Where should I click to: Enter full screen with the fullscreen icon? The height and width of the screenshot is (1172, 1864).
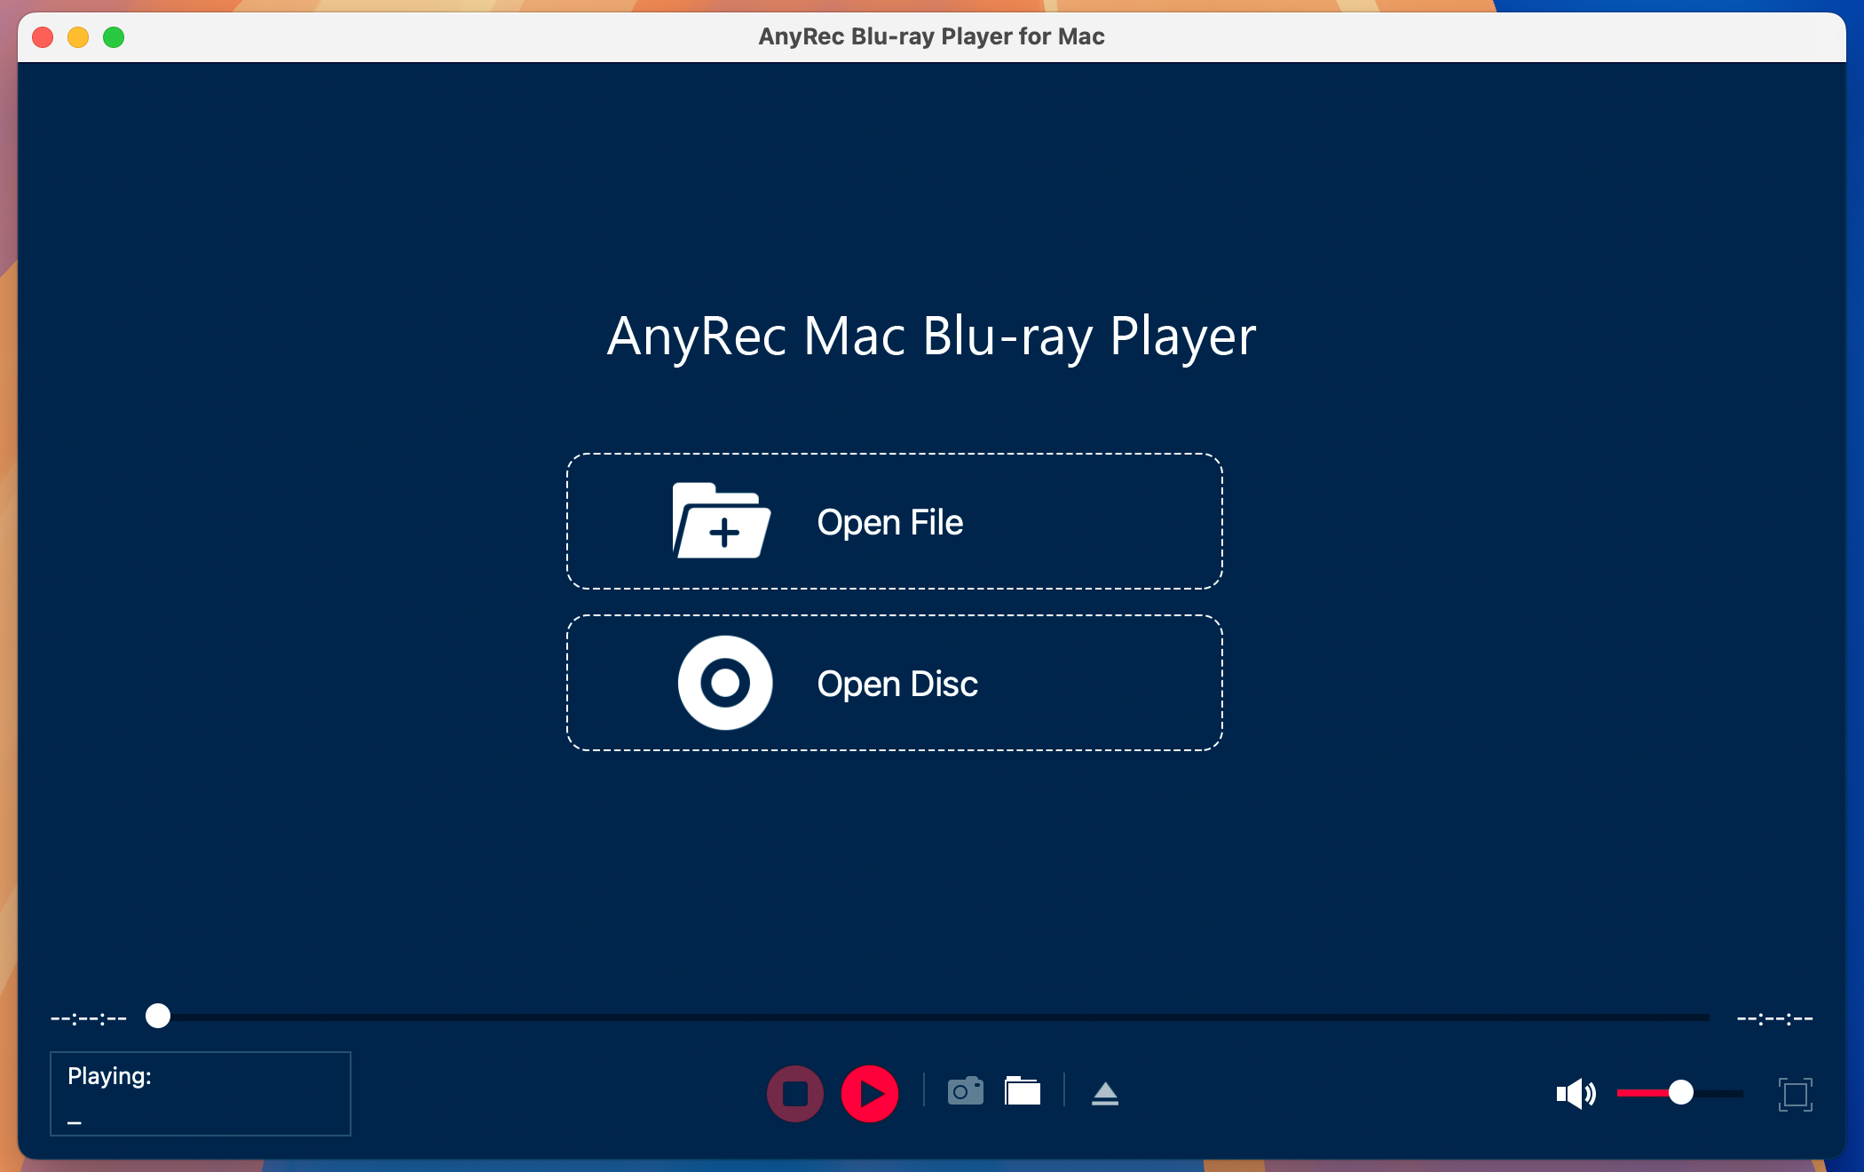1795,1094
